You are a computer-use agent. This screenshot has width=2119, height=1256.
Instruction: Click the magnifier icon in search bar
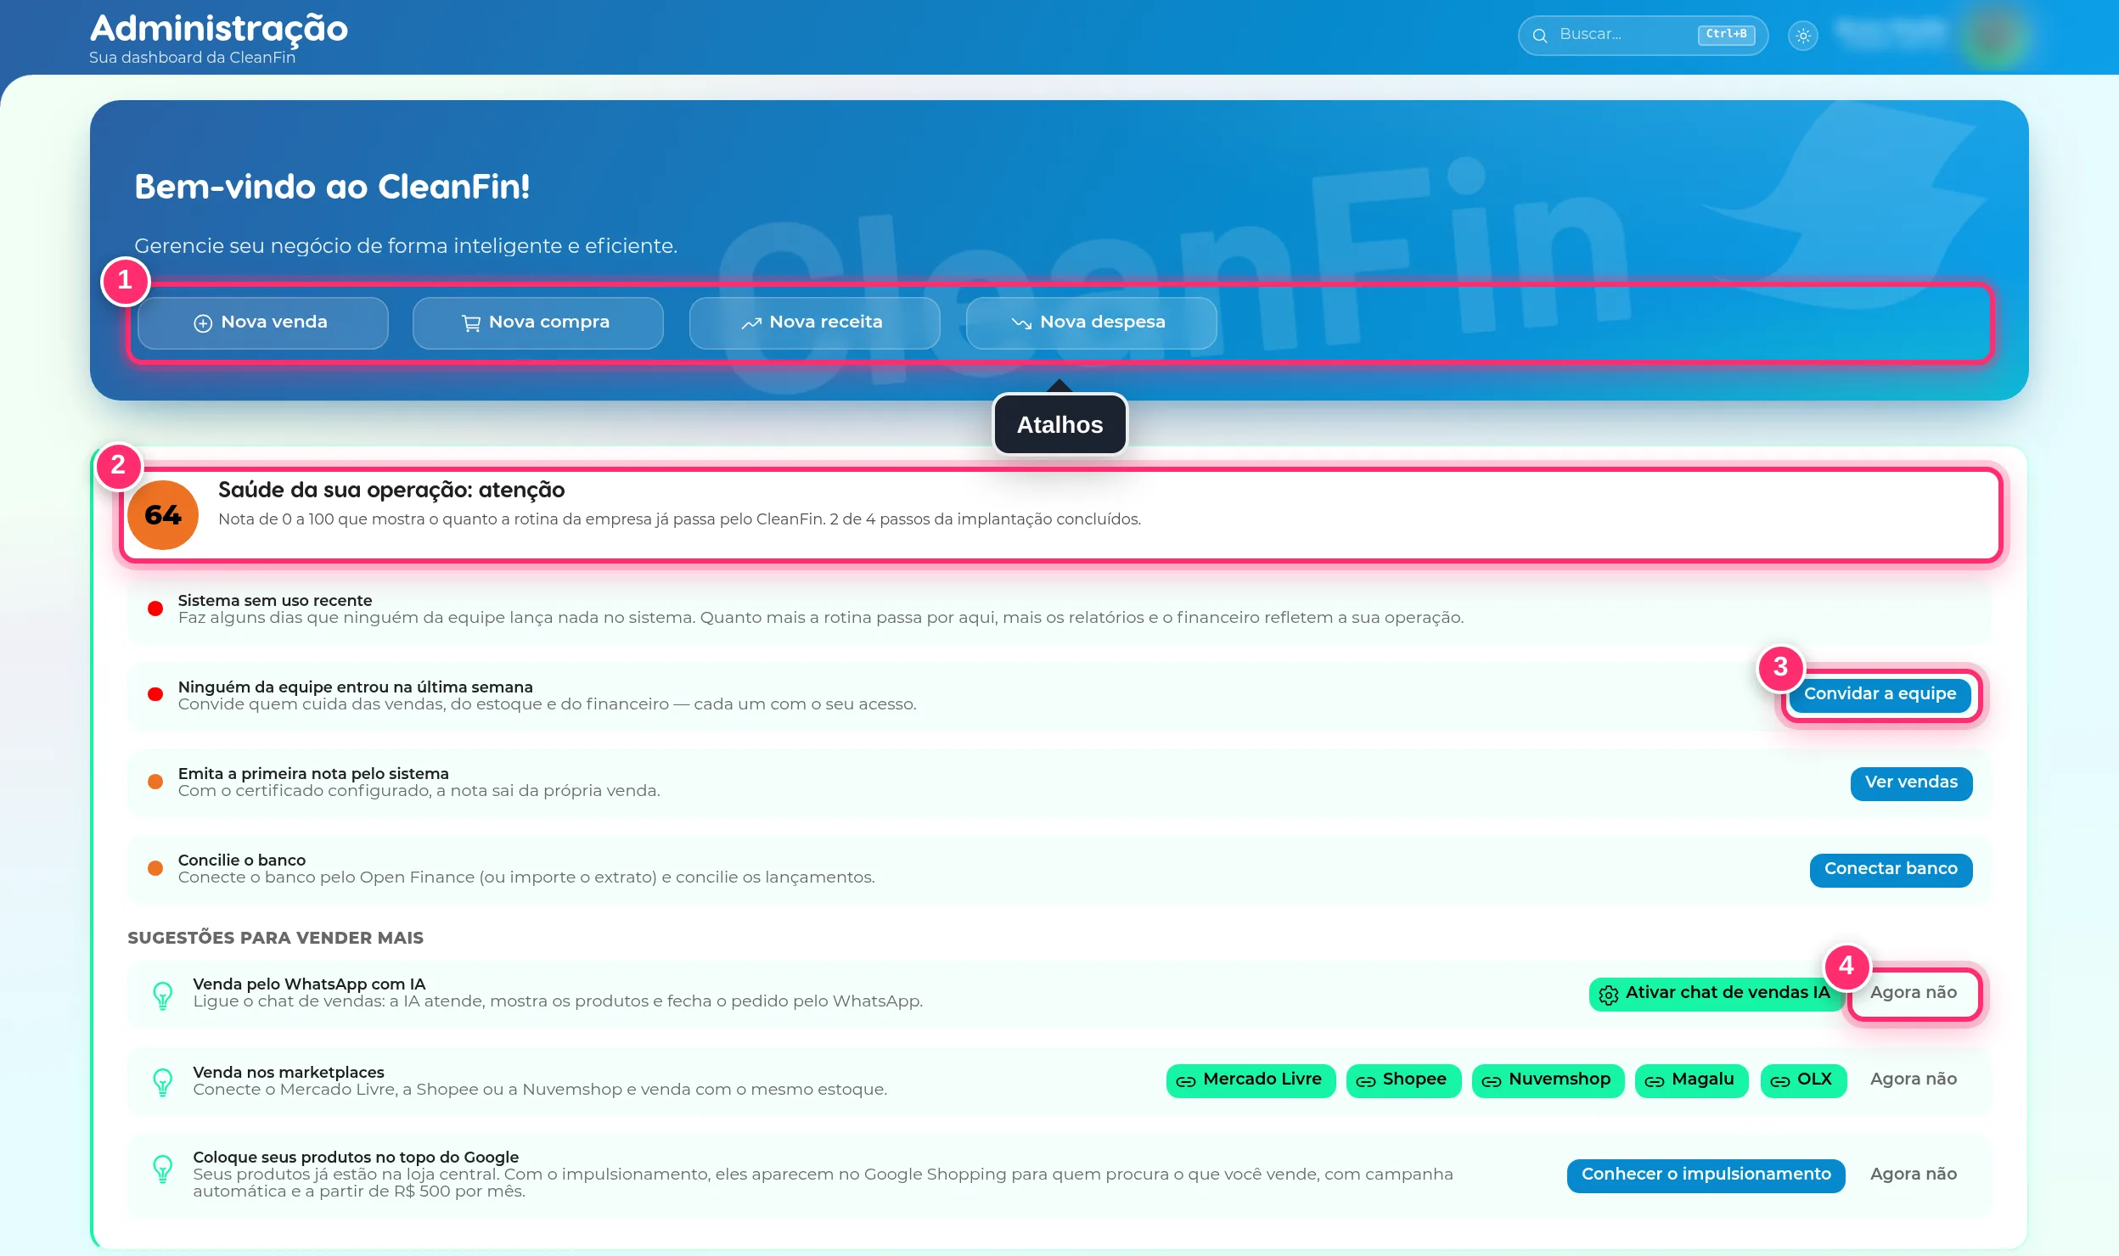click(x=1540, y=36)
